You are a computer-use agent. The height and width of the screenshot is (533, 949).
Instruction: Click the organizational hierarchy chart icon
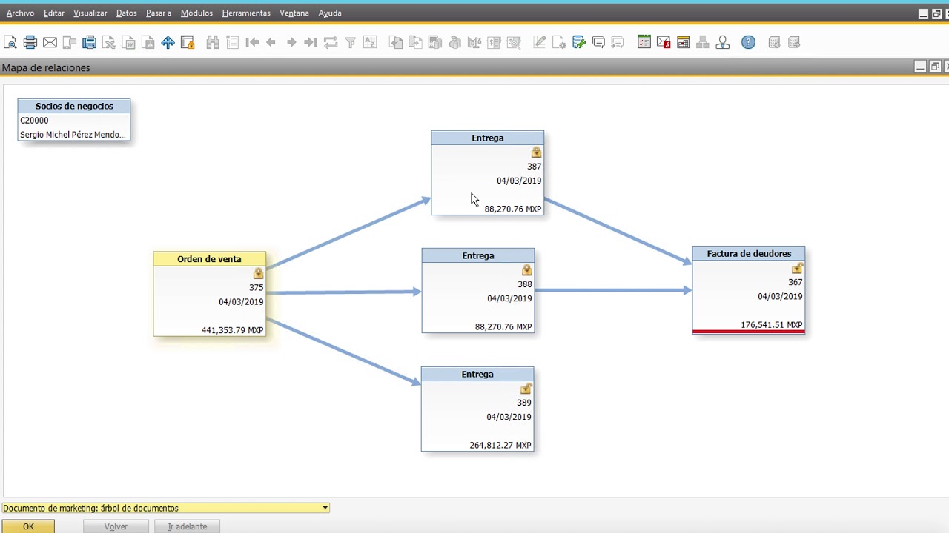[703, 42]
